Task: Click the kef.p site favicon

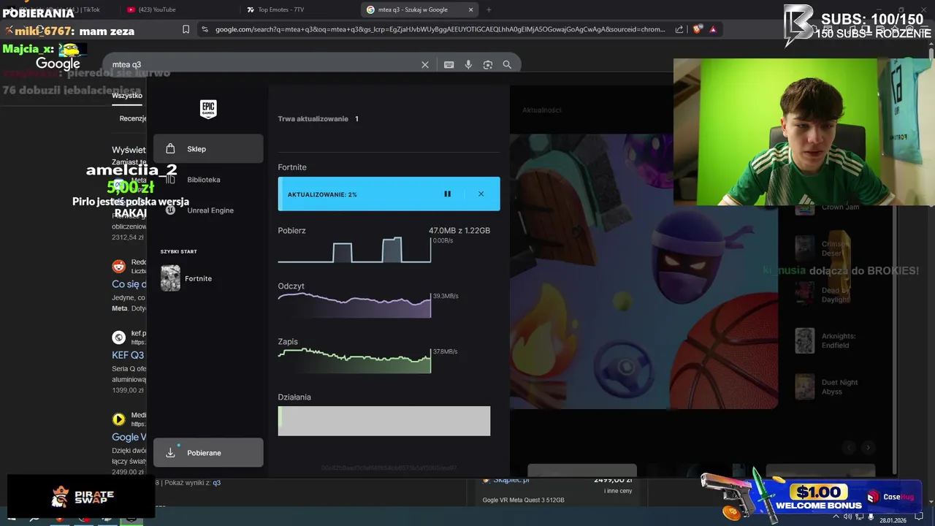Action: (118, 338)
